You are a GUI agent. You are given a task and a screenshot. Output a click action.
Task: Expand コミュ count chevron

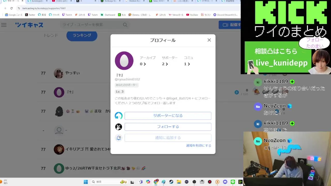tap(189, 64)
